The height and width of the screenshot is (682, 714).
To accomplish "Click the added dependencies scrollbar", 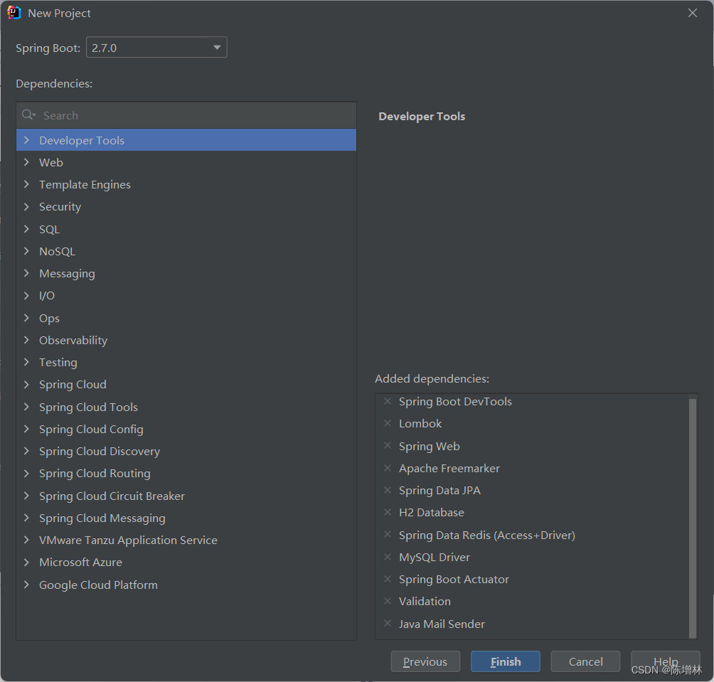I will (693, 518).
